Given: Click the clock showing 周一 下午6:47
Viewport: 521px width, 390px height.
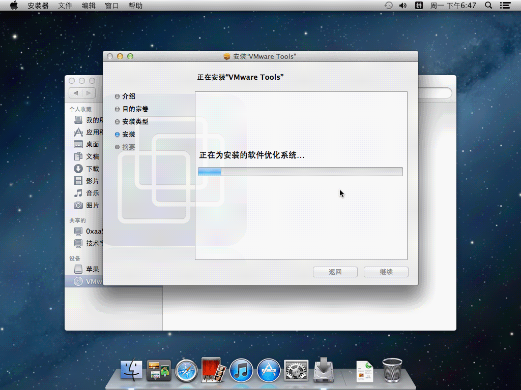Looking at the screenshot, I should pos(453,6).
